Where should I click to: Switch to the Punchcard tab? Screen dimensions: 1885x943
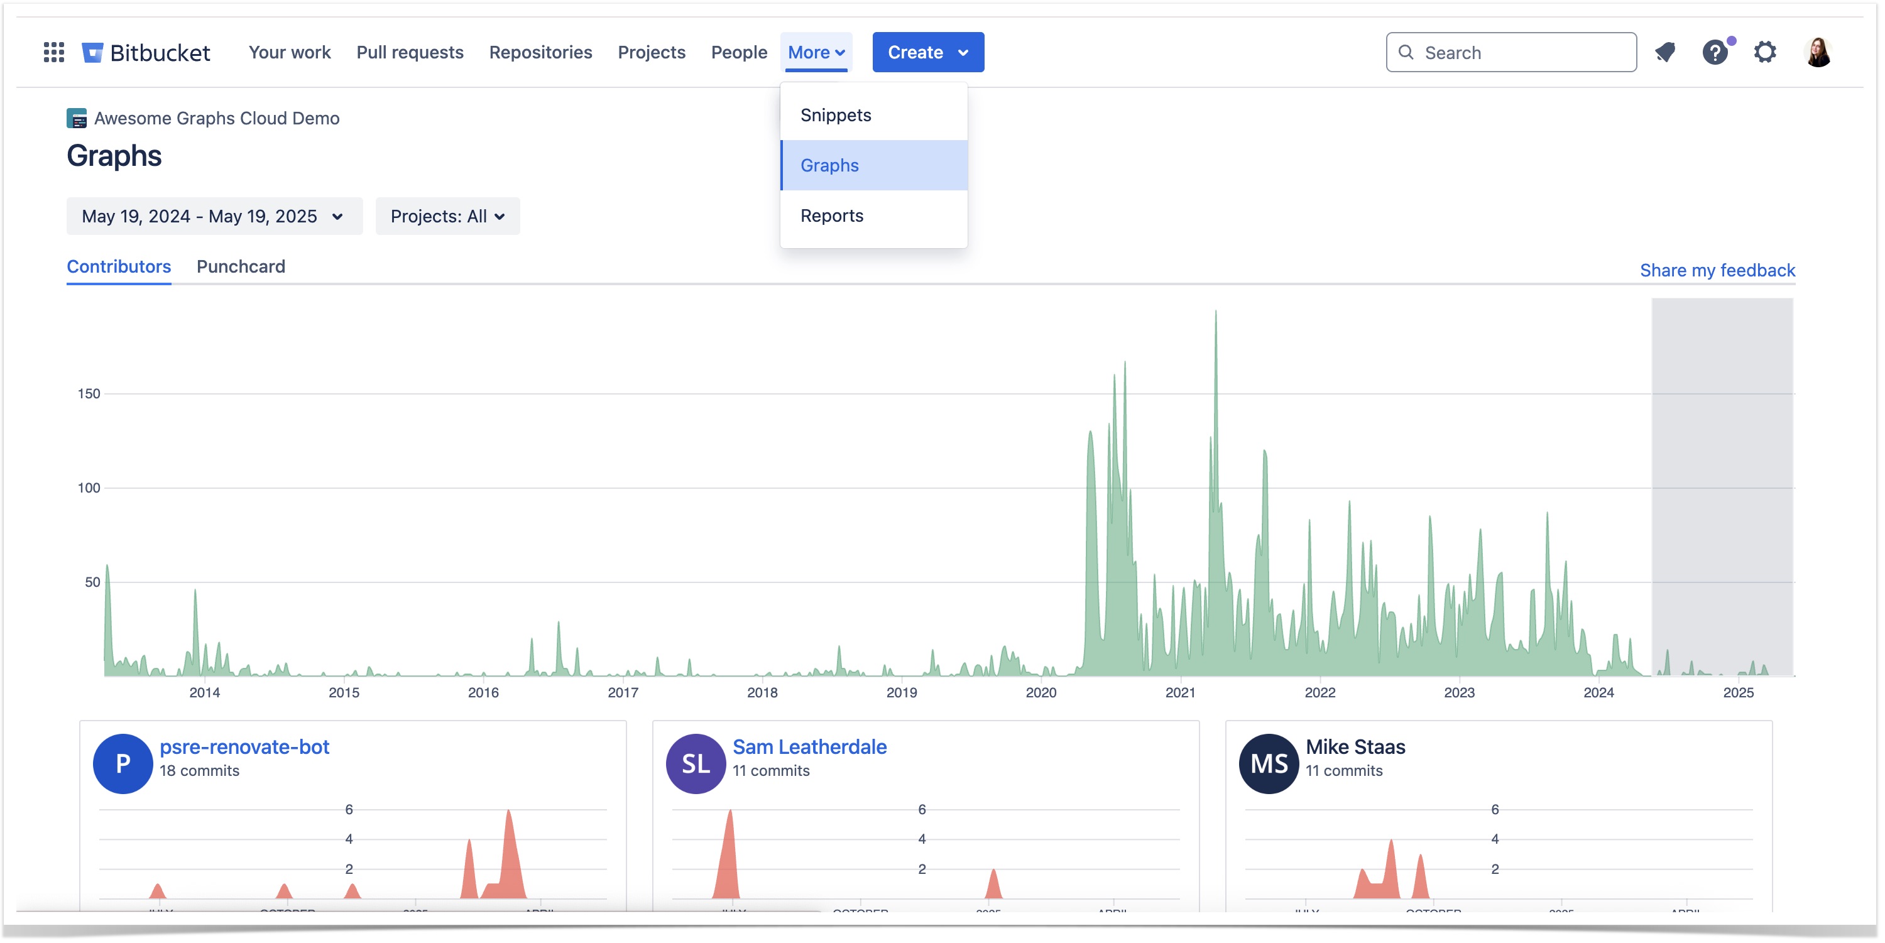241,266
